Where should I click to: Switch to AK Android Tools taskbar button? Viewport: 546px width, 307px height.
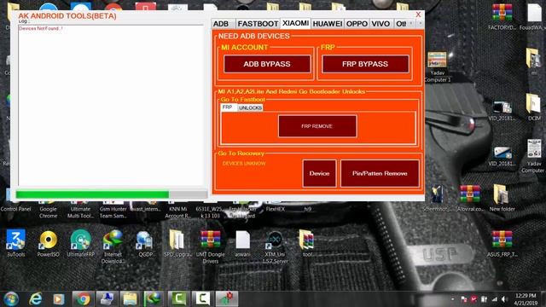pyautogui.click(x=226, y=299)
